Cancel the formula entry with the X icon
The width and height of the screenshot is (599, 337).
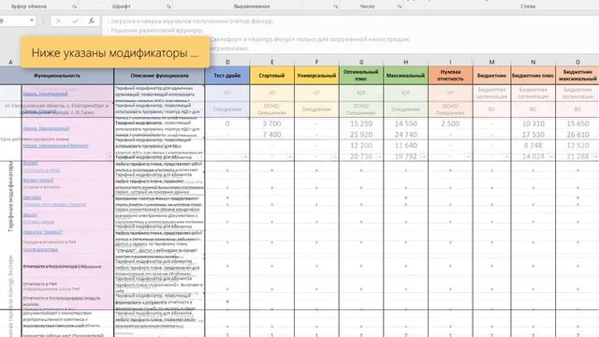pos(58,21)
